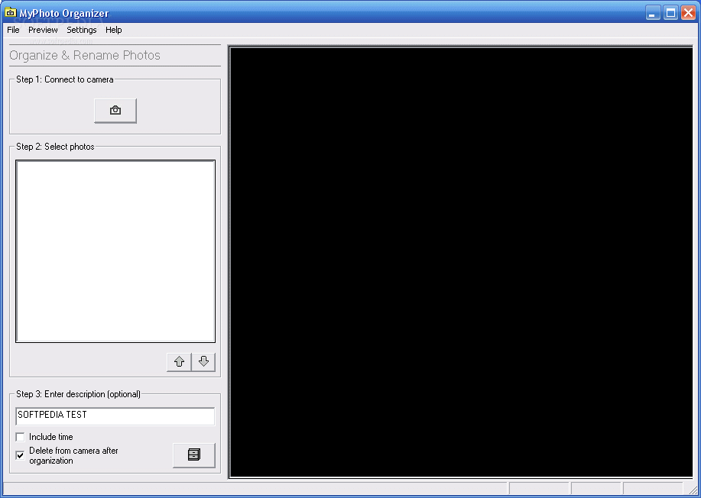Image resolution: width=701 pixels, height=498 pixels.
Task: Move selected photo up with arrow
Action: click(x=180, y=362)
